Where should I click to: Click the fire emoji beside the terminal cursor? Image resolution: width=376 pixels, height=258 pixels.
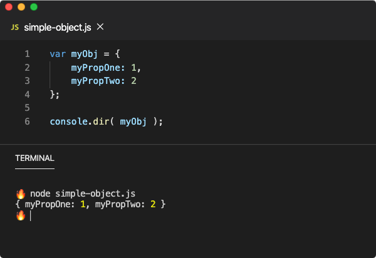[x=21, y=215]
